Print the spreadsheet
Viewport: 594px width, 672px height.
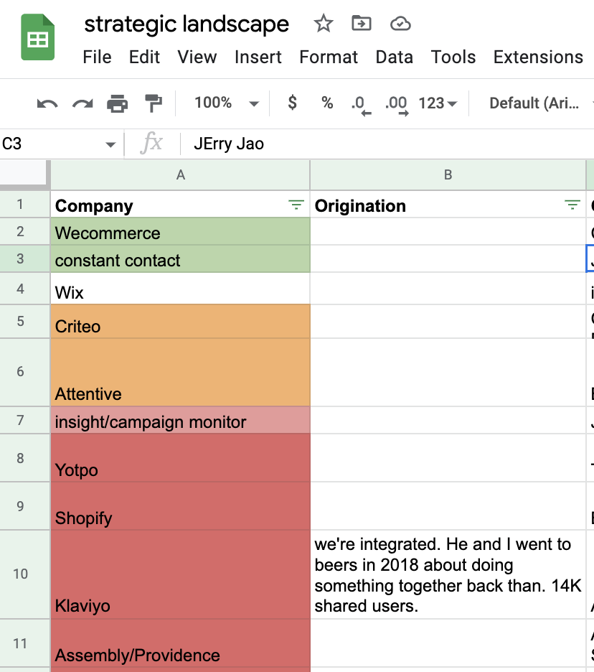(118, 103)
